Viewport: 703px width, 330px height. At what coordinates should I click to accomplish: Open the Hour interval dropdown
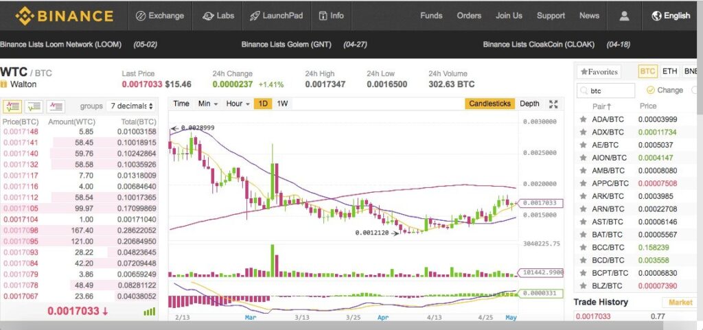click(238, 104)
